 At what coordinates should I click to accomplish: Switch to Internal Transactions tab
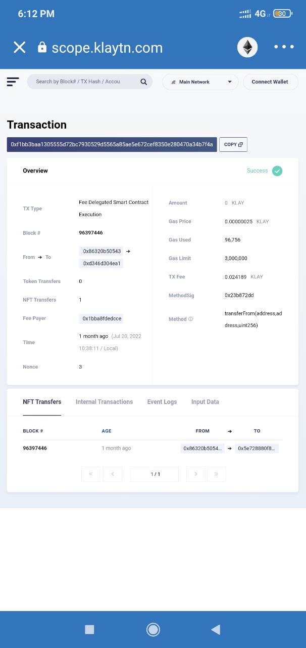[x=104, y=402]
